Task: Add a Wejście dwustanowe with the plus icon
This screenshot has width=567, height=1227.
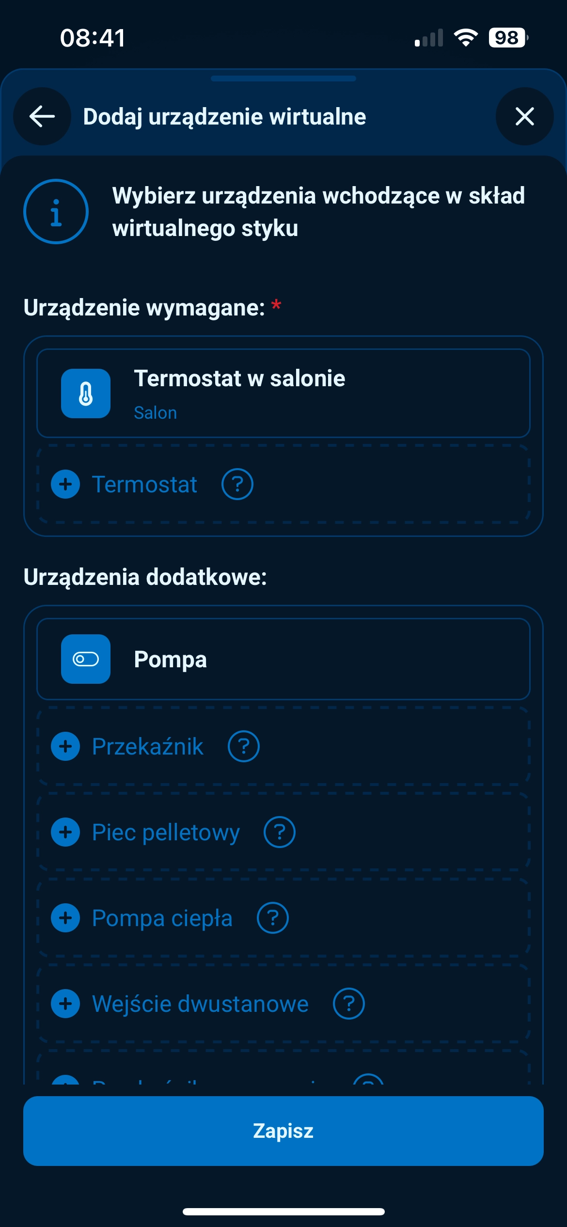Action: pyautogui.click(x=65, y=1004)
